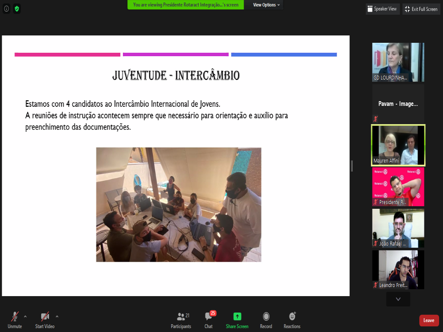Open audio settings arrow beside Unmute

25,316
